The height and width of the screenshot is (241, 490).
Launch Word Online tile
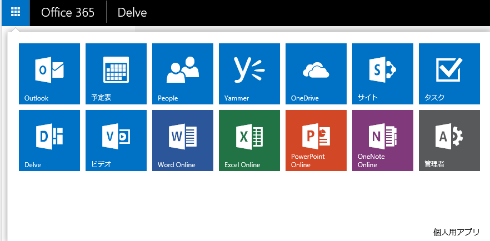pyautogui.click(x=183, y=140)
